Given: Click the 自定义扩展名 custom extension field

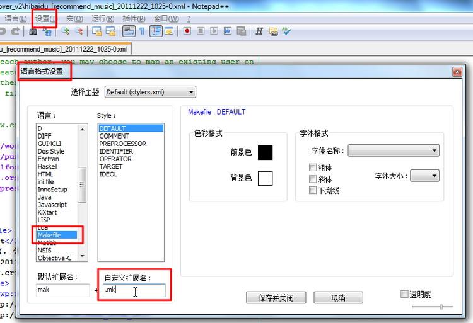Looking at the screenshot, I should coord(134,290).
